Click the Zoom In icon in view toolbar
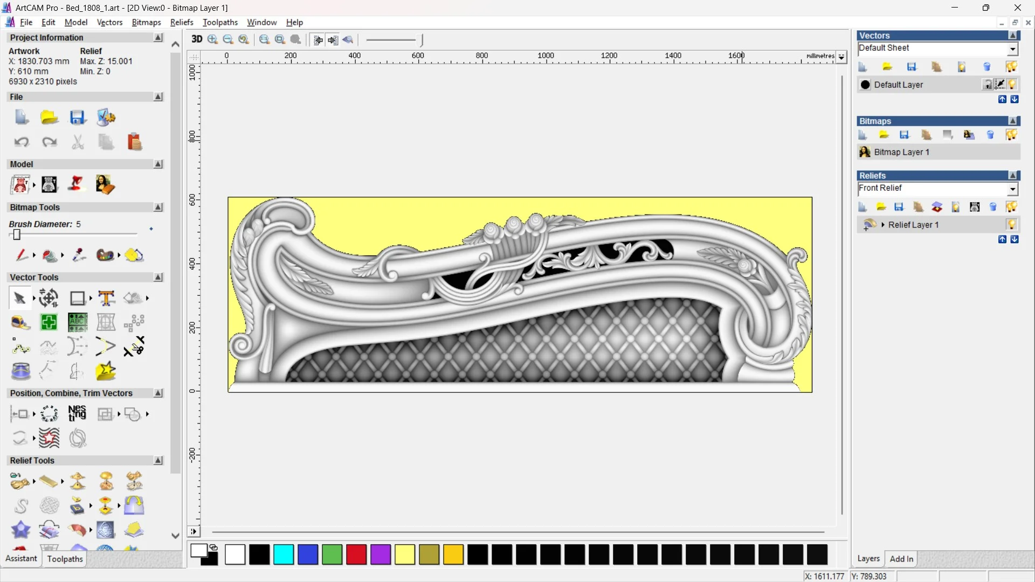This screenshot has width=1035, height=582. pyautogui.click(x=212, y=39)
